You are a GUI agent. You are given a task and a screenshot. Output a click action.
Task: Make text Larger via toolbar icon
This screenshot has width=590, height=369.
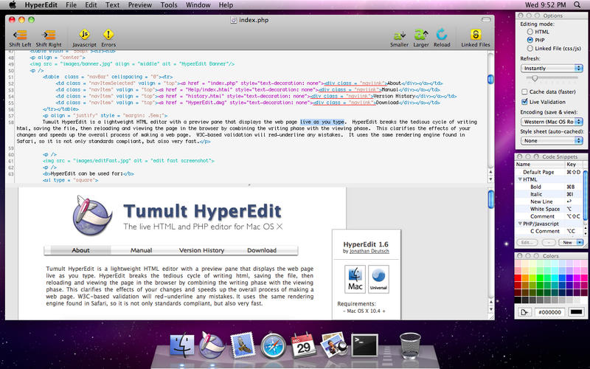click(421, 35)
